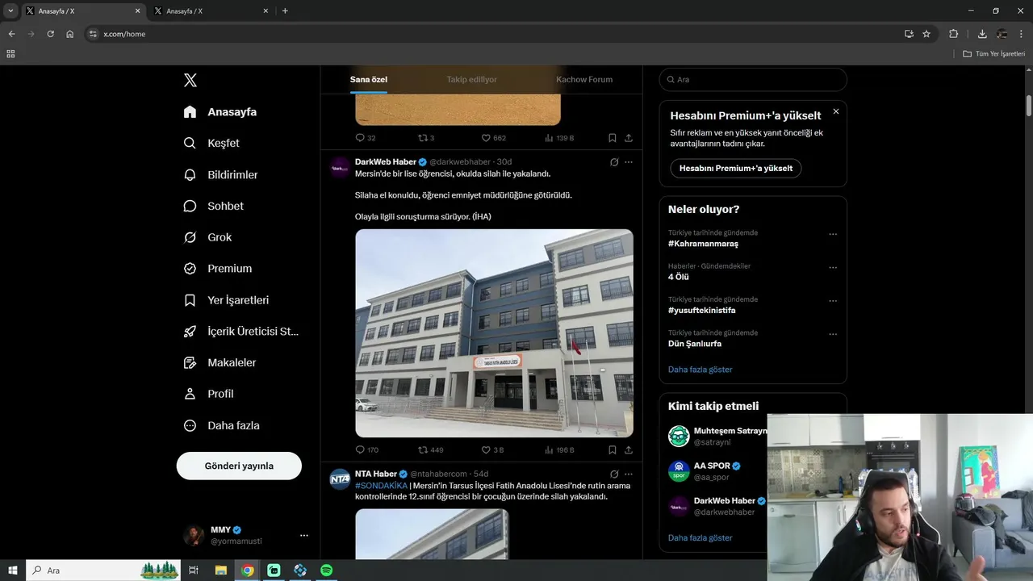
Task: Click the Grok icon on the NTA Haber post
Action: [614, 474]
